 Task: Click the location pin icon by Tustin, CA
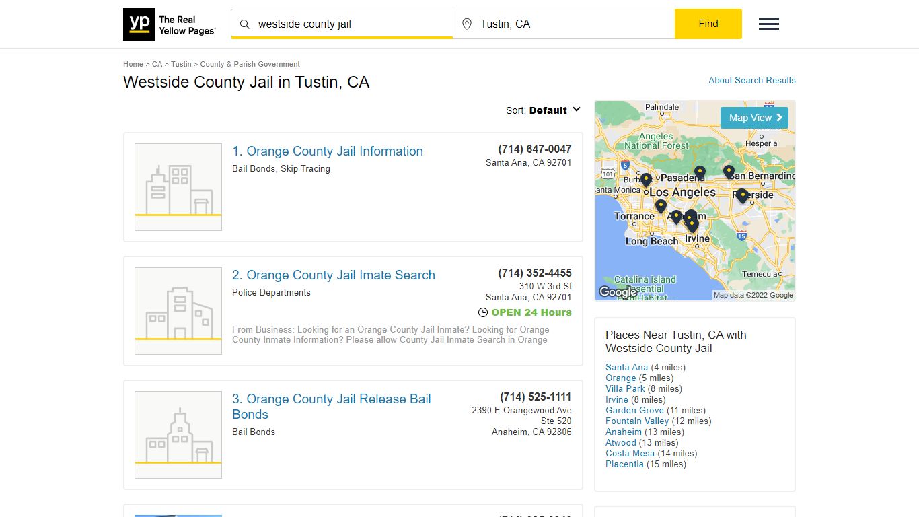click(x=467, y=24)
